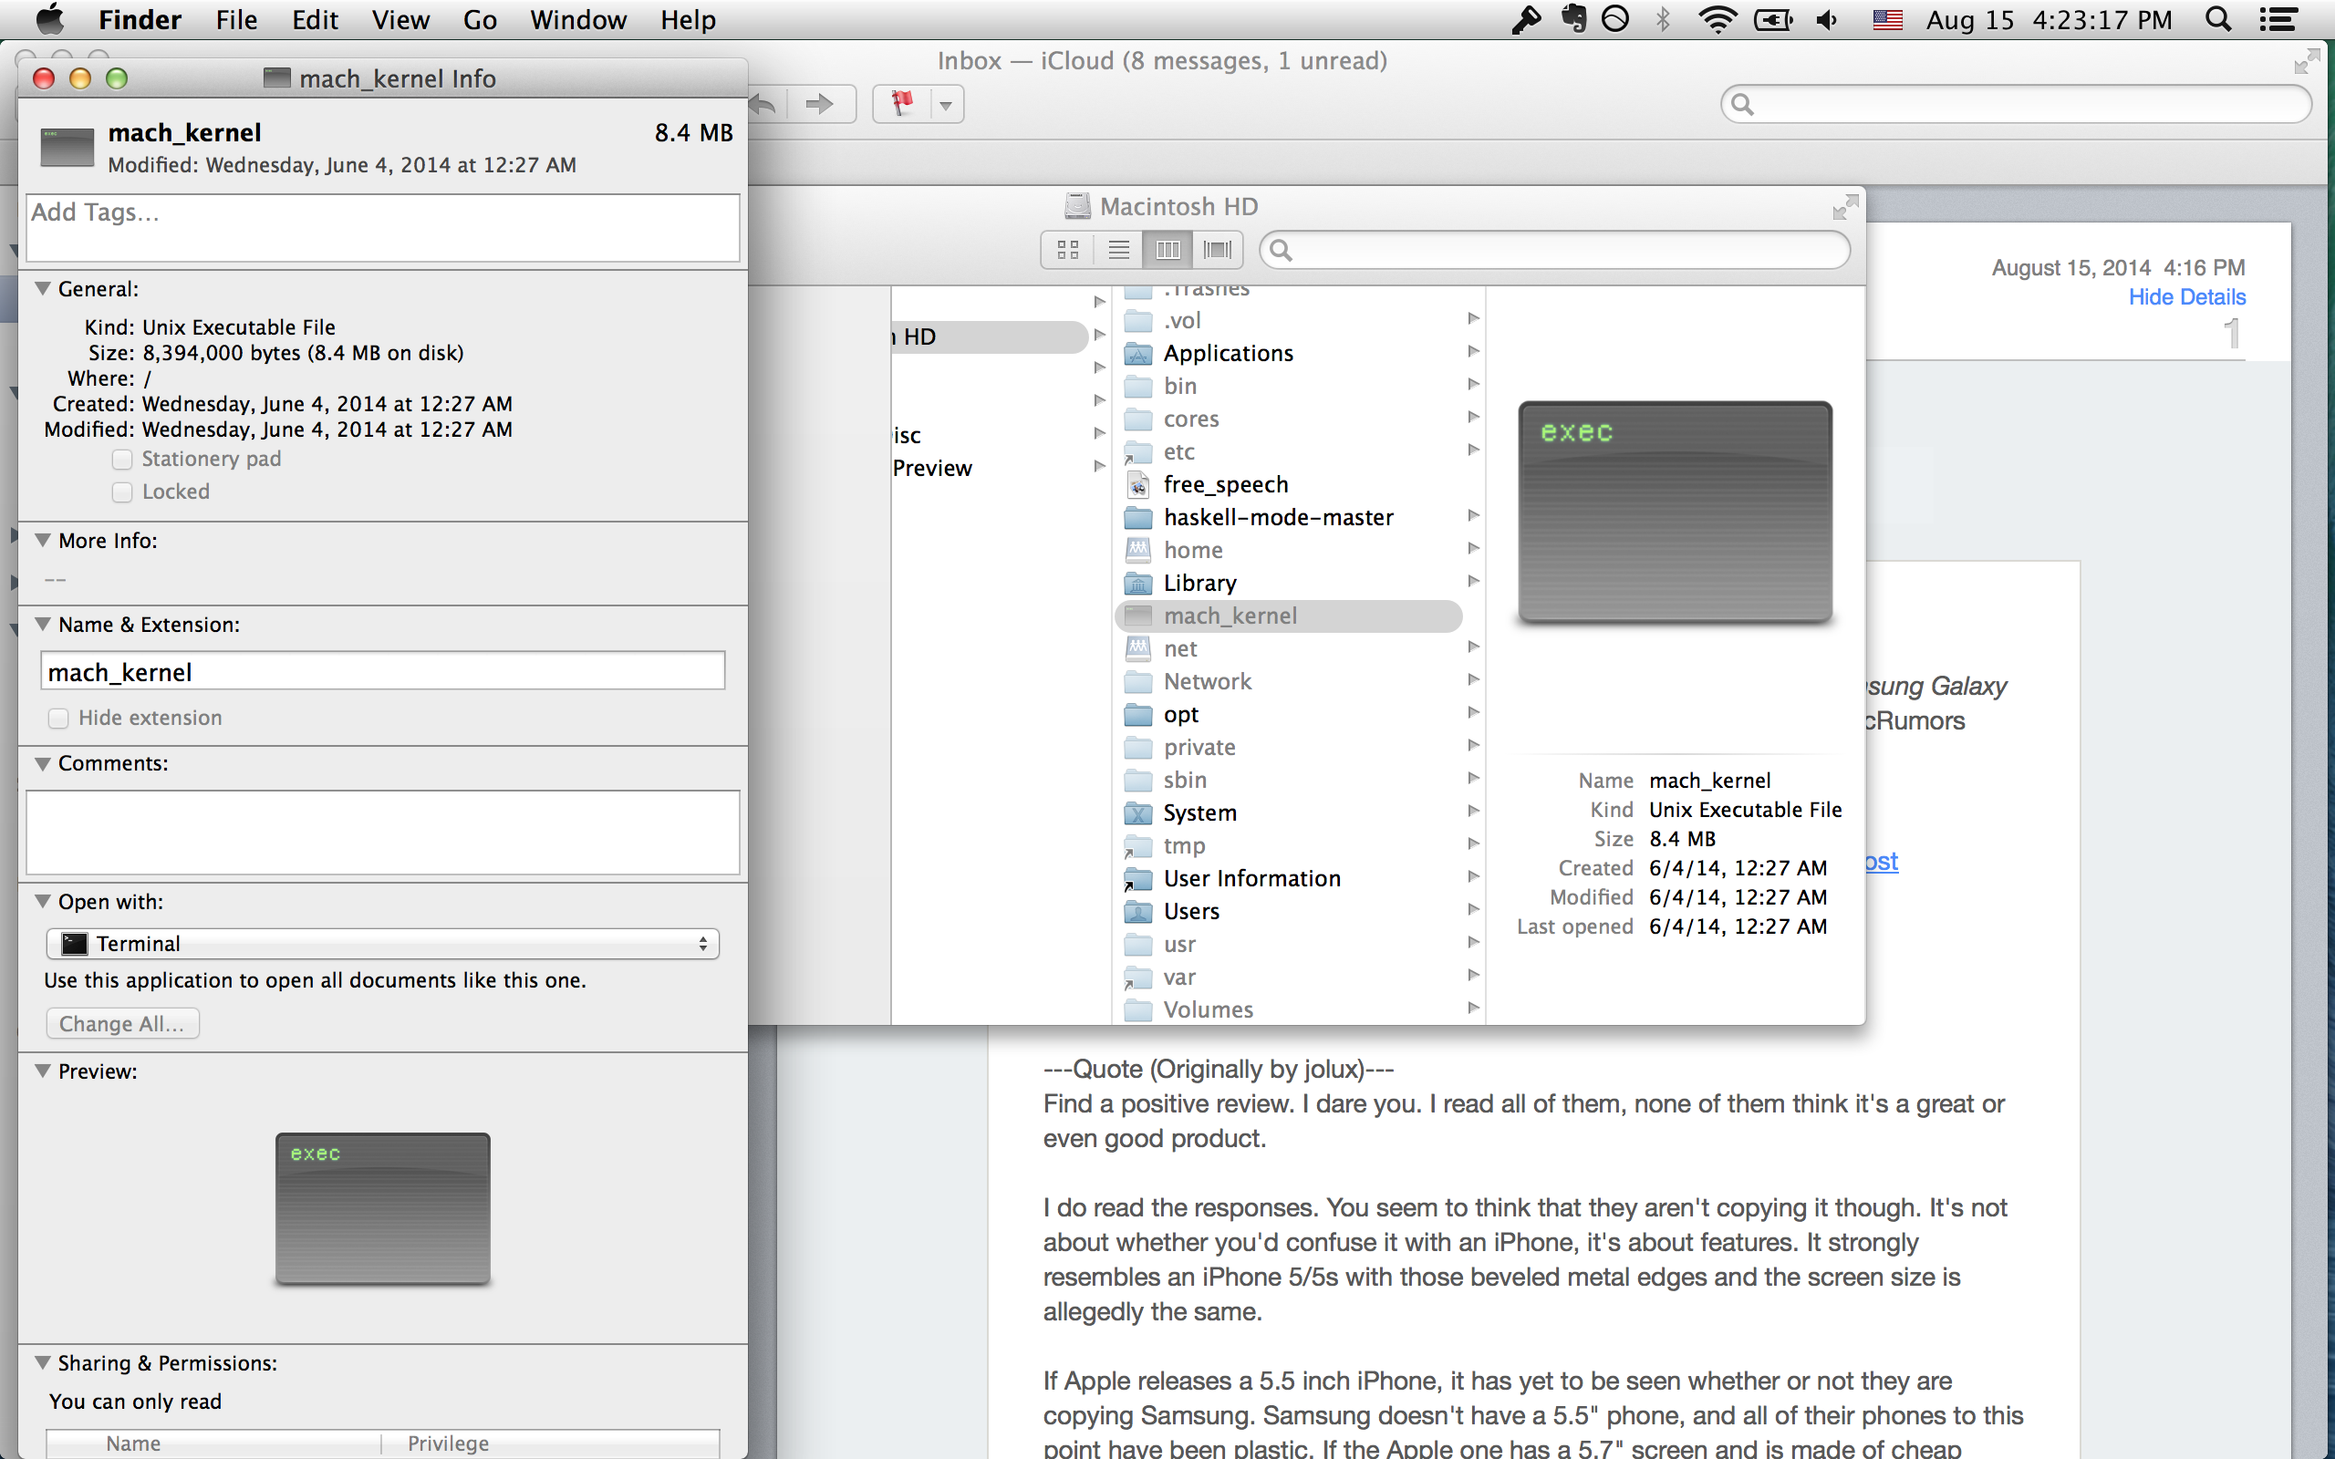The height and width of the screenshot is (1459, 2335).
Task: Click the keychain key icon in menu bar
Action: click(1525, 19)
